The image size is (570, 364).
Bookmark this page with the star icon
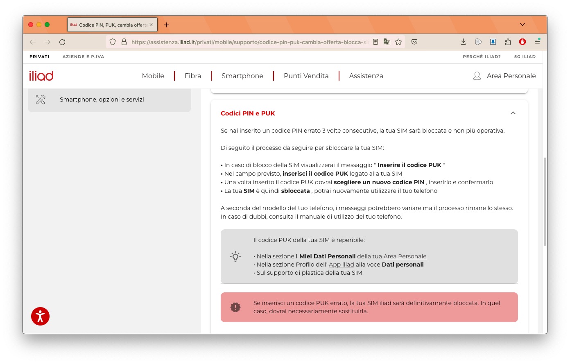click(x=398, y=41)
